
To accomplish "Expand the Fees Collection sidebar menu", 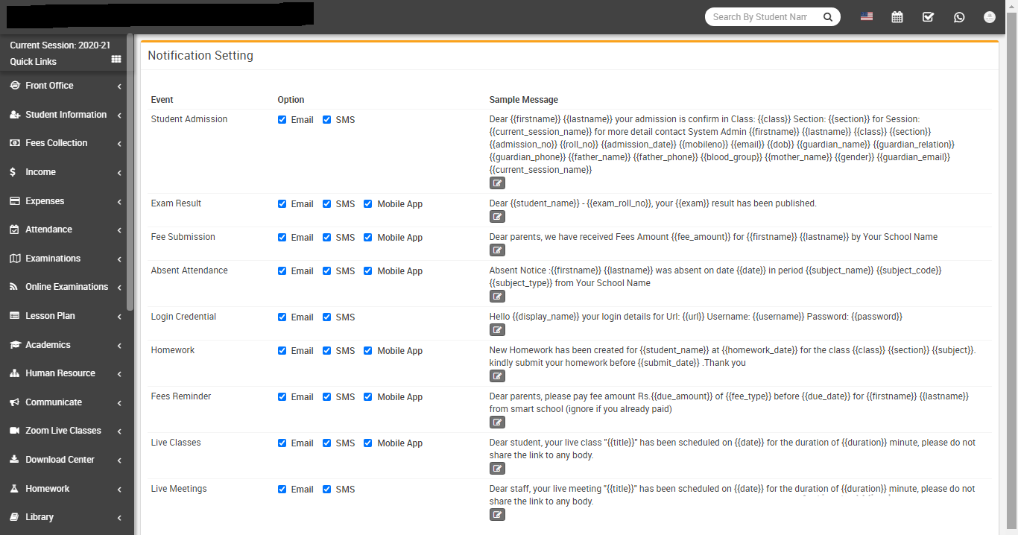I will pos(66,143).
